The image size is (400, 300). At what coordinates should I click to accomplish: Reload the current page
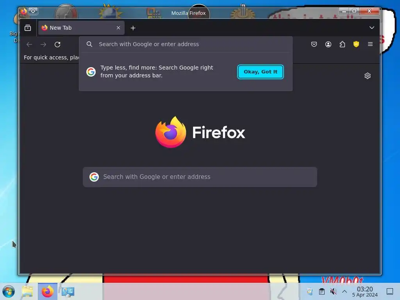57,45
